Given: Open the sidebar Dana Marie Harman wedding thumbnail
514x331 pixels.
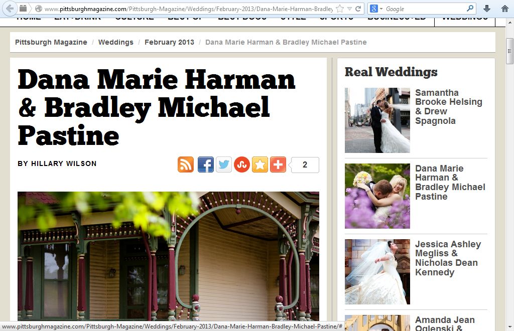Looking at the screenshot, I should click(x=377, y=196).
